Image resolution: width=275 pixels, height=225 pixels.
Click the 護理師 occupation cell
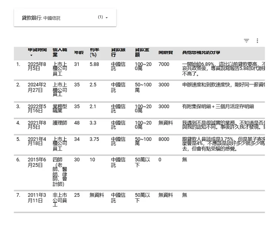click(60, 123)
